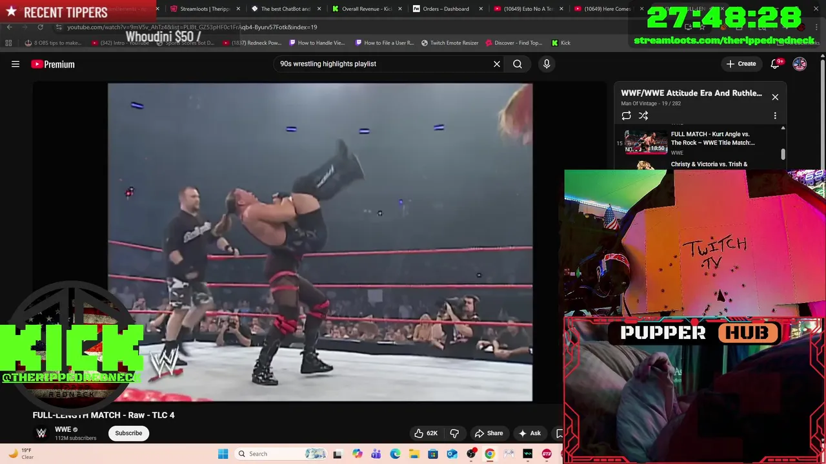The image size is (826, 464).
Task: Open Microsoft Store on taskbar
Action: pyautogui.click(x=433, y=454)
